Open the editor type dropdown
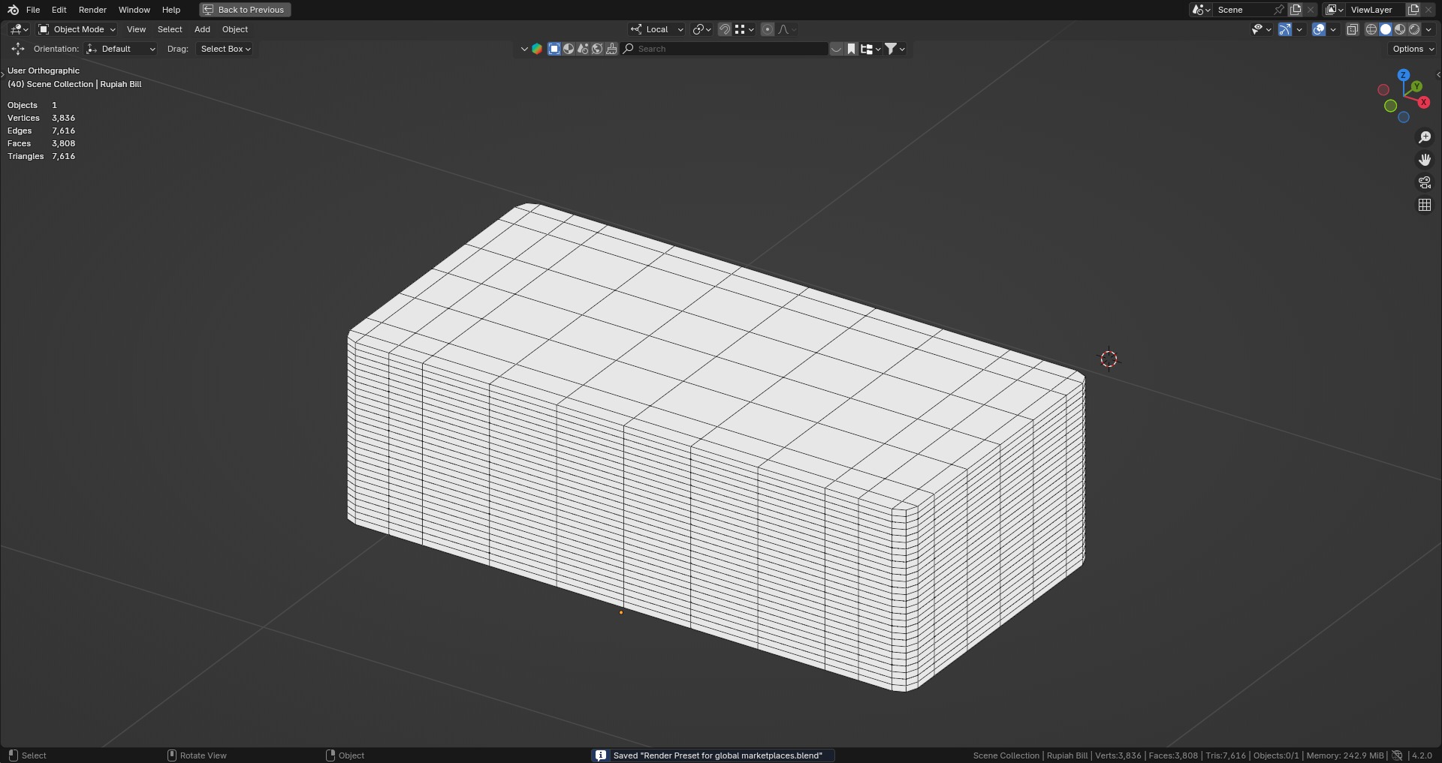Viewport: 1442px width, 763px height. (19, 29)
